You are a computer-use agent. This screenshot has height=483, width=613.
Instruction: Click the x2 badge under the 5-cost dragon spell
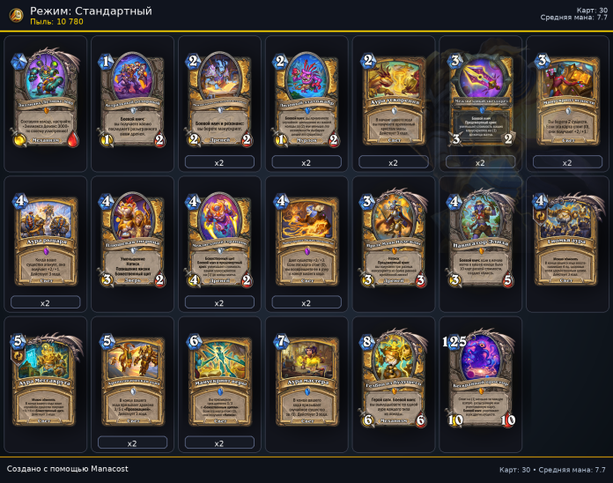pos(132,443)
